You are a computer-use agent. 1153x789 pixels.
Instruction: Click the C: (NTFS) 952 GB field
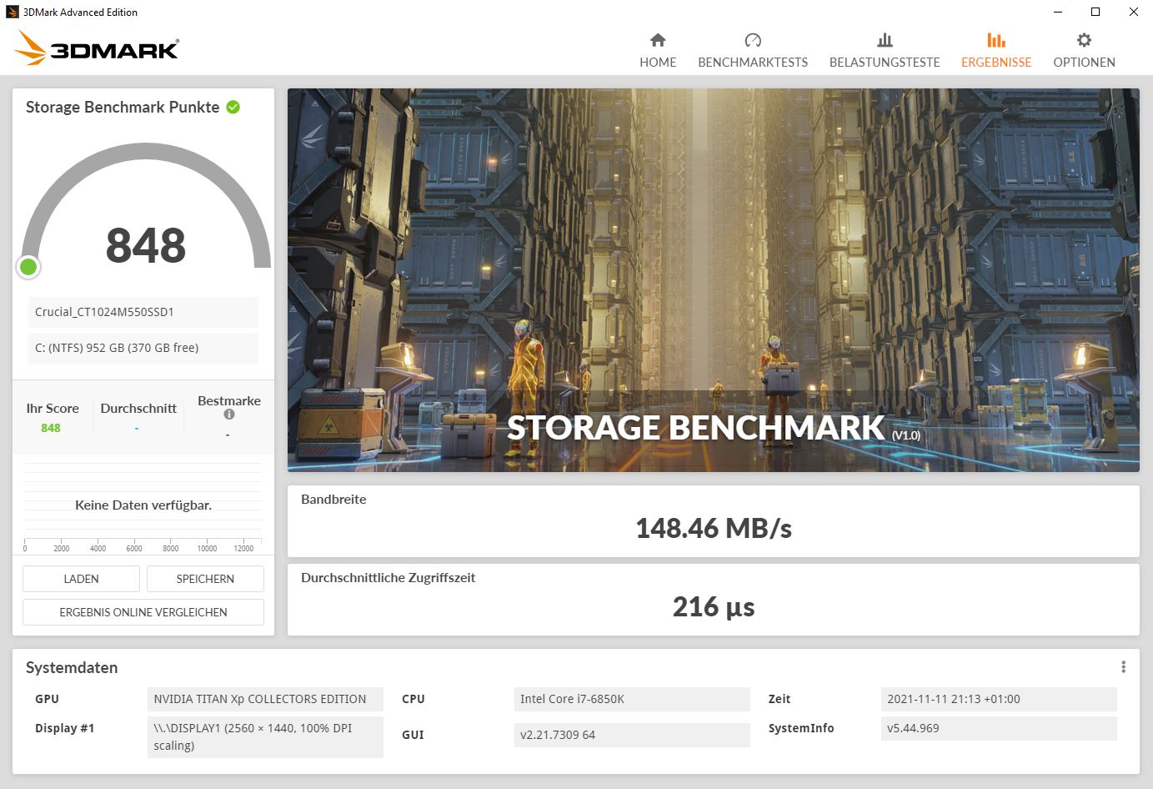click(x=143, y=348)
